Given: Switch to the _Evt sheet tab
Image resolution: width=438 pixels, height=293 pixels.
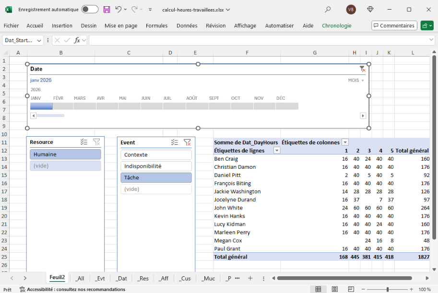Looking at the screenshot, I should pyautogui.click(x=100, y=278).
